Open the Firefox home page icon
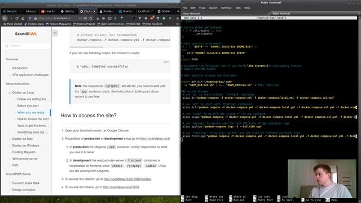The image size is (361, 203). pos(23,18)
